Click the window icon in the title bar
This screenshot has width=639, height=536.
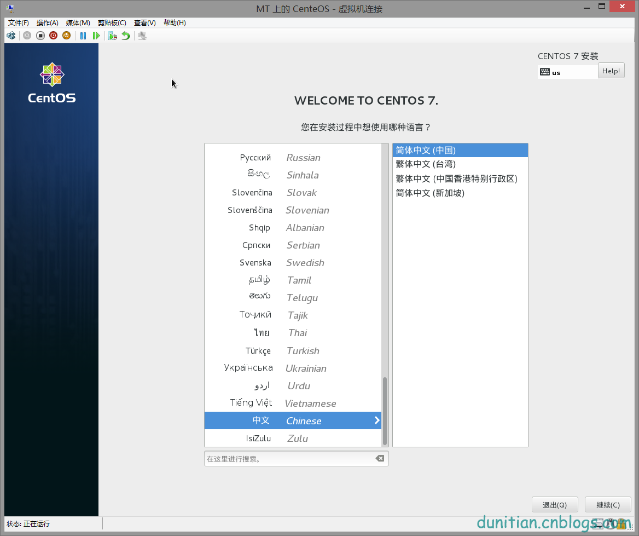click(x=10, y=8)
